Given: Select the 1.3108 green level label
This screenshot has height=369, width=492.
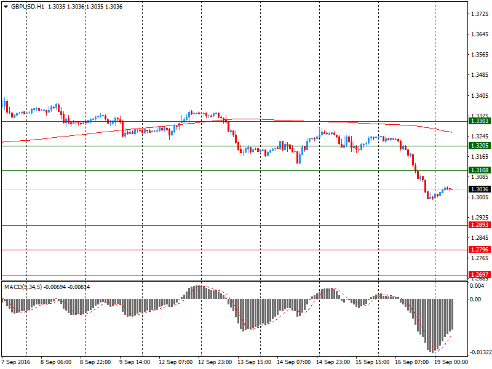Looking at the screenshot, I should coord(480,170).
